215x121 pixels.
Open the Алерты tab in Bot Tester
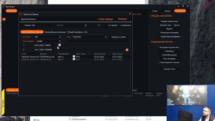[167, 11]
